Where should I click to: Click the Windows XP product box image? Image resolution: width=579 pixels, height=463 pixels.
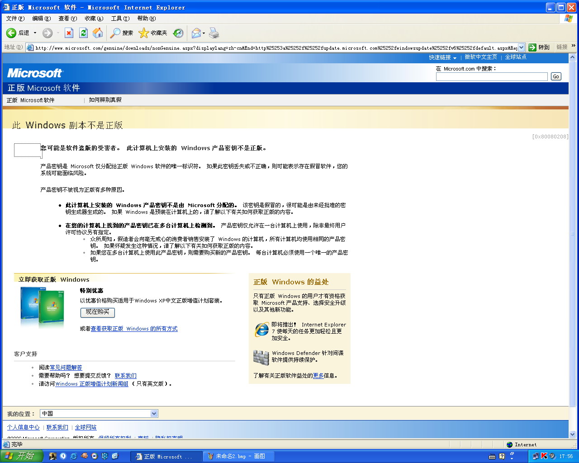point(43,307)
